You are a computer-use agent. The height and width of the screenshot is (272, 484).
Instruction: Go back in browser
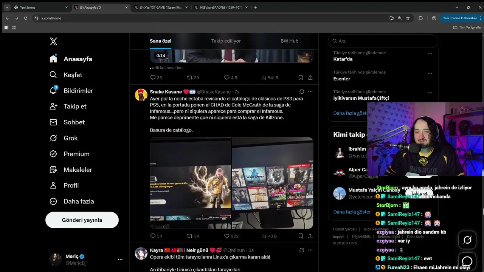click(x=8, y=18)
